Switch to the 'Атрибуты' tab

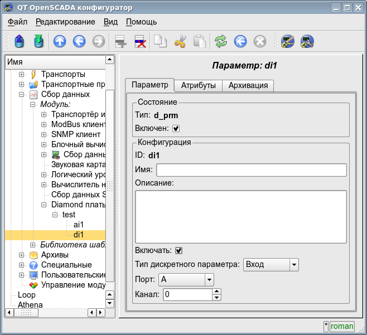198,85
